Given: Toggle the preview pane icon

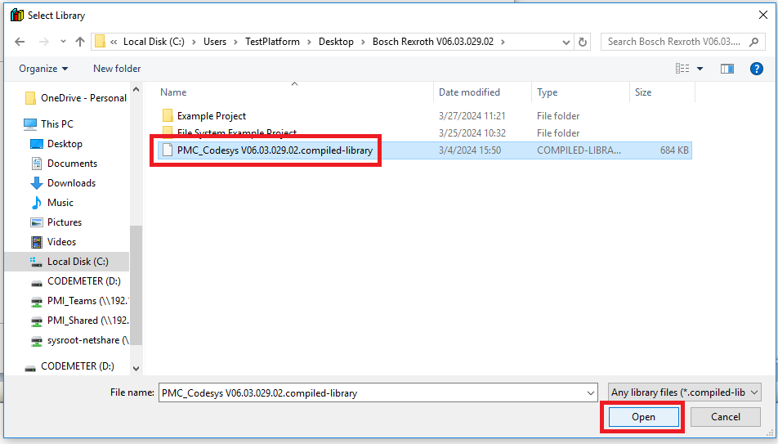Looking at the screenshot, I should (x=727, y=69).
